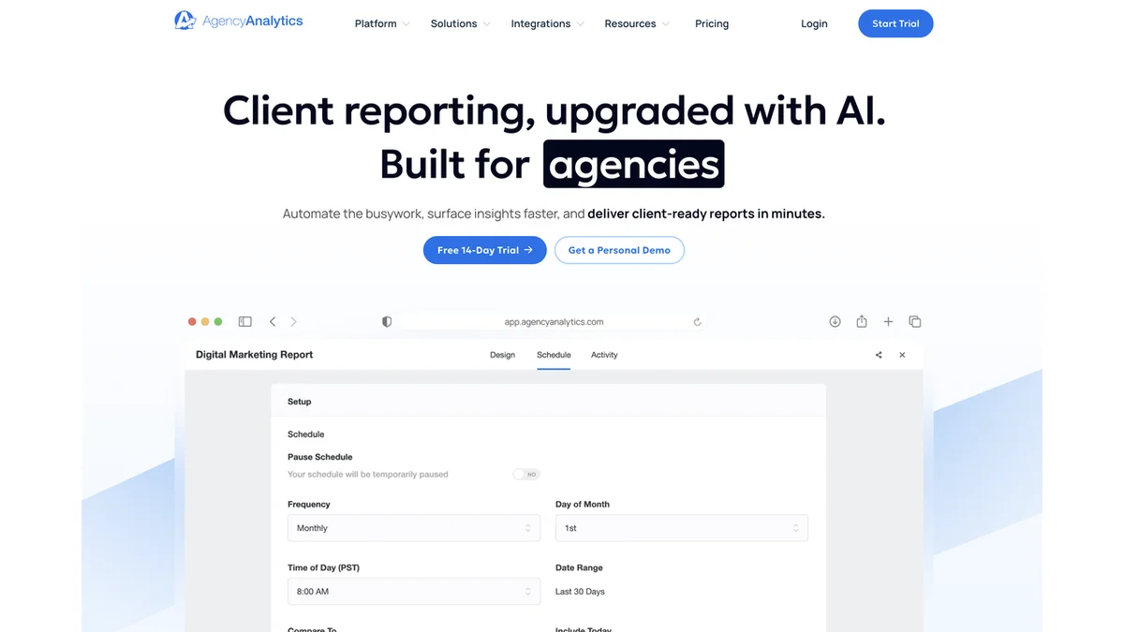
Task: Click the sidebar toggle icon in mock browser
Action: (x=244, y=321)
